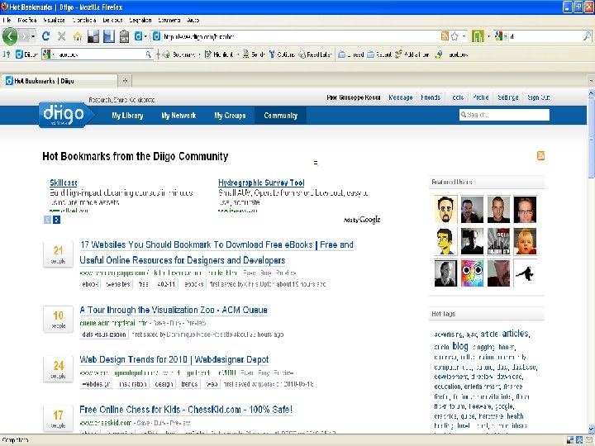The height and width of the screenshot is (446, 595).
Task: Click the Forward navigation arrow
Action: [x=24, y=36]
